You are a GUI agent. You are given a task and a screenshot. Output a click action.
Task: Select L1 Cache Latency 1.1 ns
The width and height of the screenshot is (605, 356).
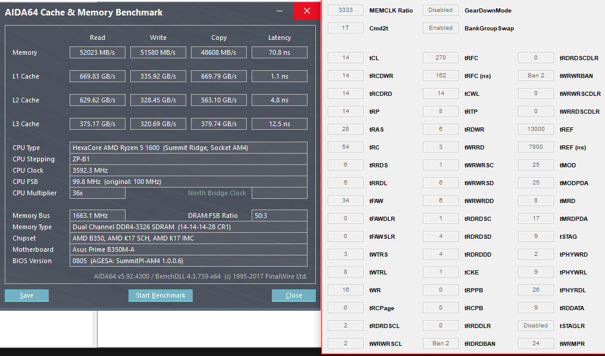tap(280, 76)
